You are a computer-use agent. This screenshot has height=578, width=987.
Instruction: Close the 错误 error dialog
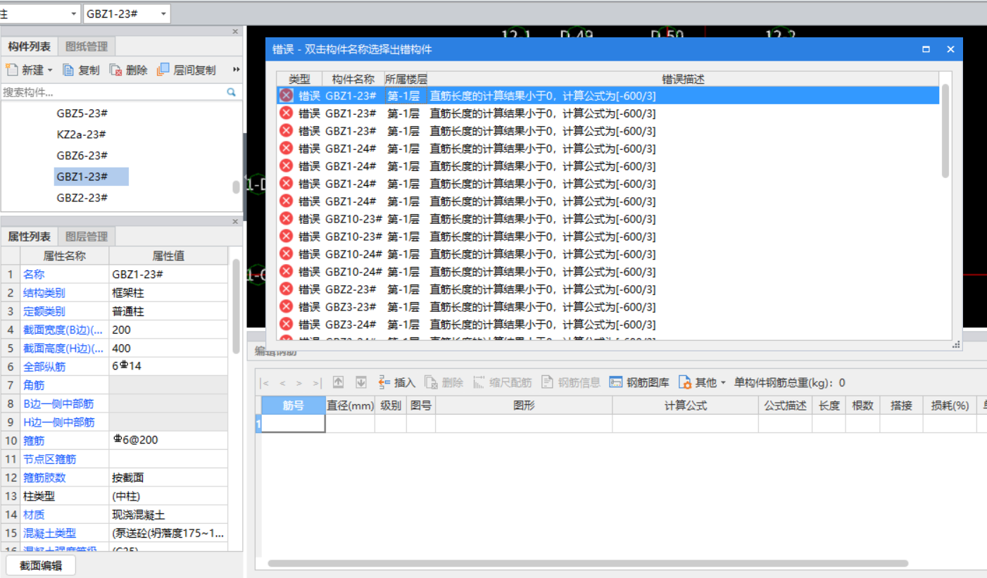[x=950, y=49]
